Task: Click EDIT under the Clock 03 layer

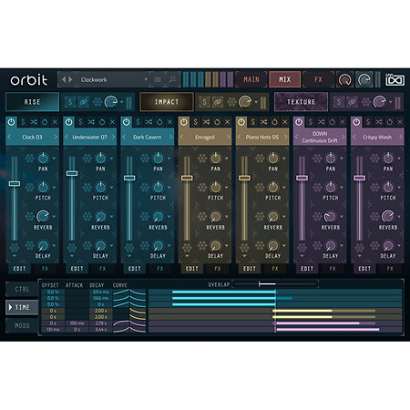Action: click(19, 269)
